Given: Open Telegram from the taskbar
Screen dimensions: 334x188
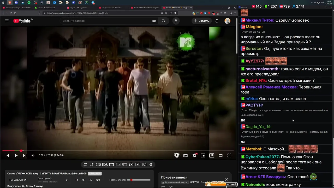Looking at the screenshot, I should tap(93, 2).
